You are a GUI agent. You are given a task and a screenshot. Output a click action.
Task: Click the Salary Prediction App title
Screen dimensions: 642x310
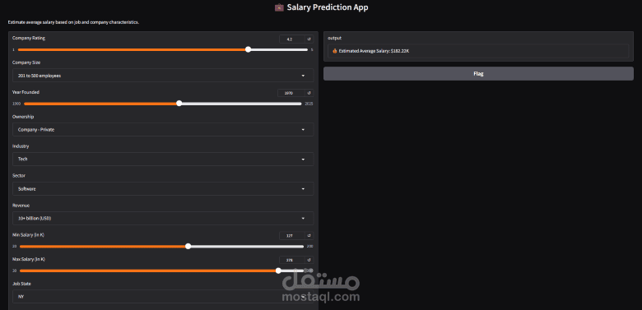coord(321,7)
